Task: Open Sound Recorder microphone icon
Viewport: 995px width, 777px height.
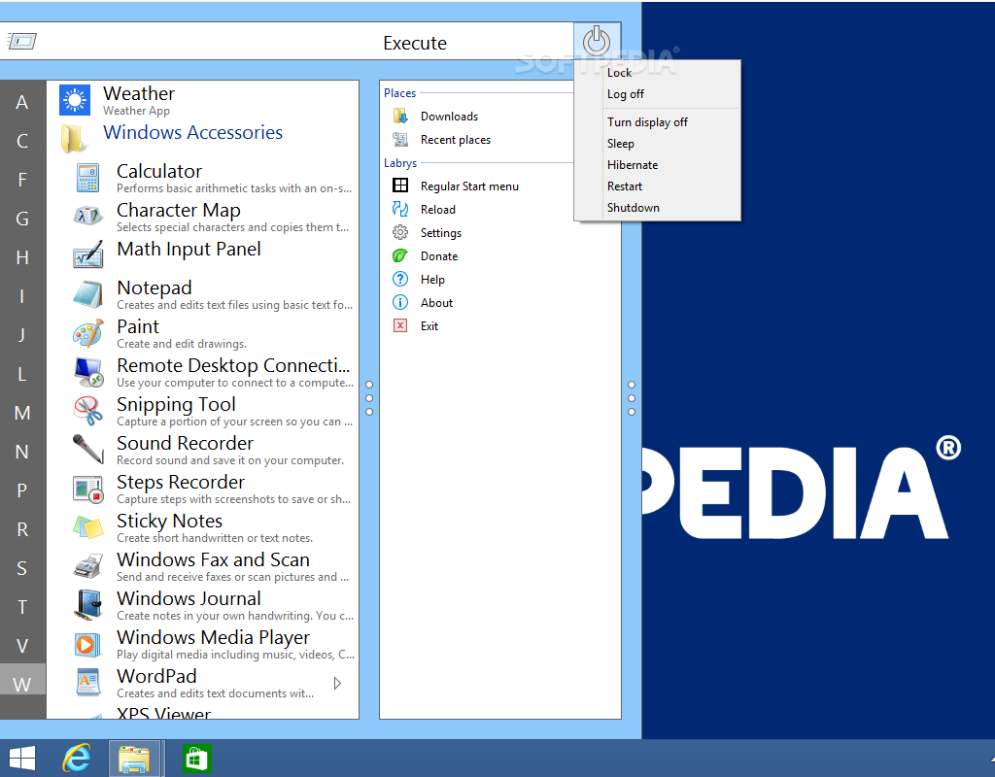Action: 87,450
